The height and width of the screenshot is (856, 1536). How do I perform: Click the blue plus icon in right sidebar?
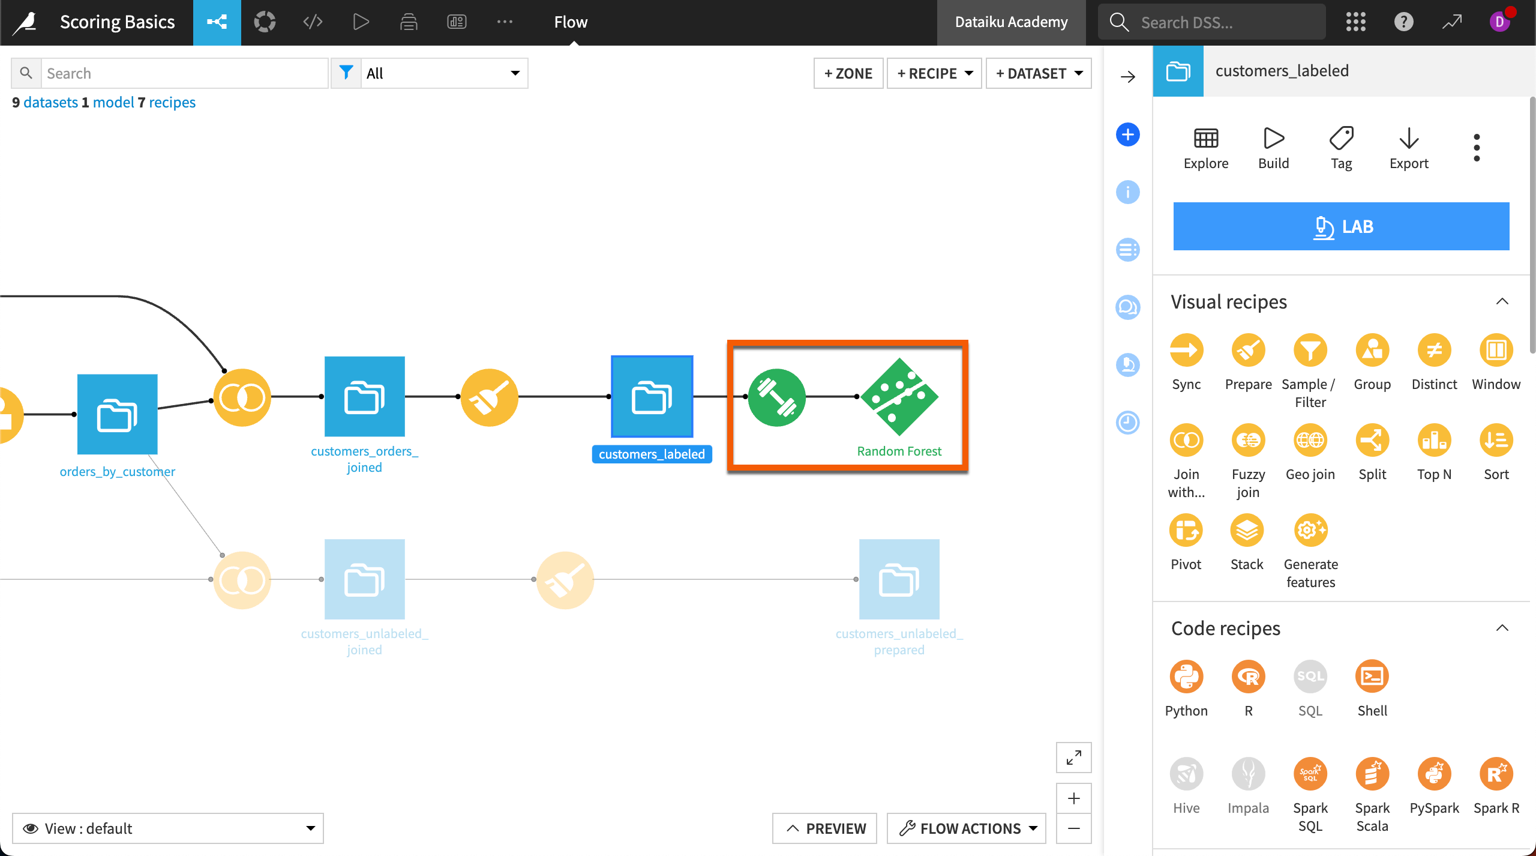tap(1128, 134)
